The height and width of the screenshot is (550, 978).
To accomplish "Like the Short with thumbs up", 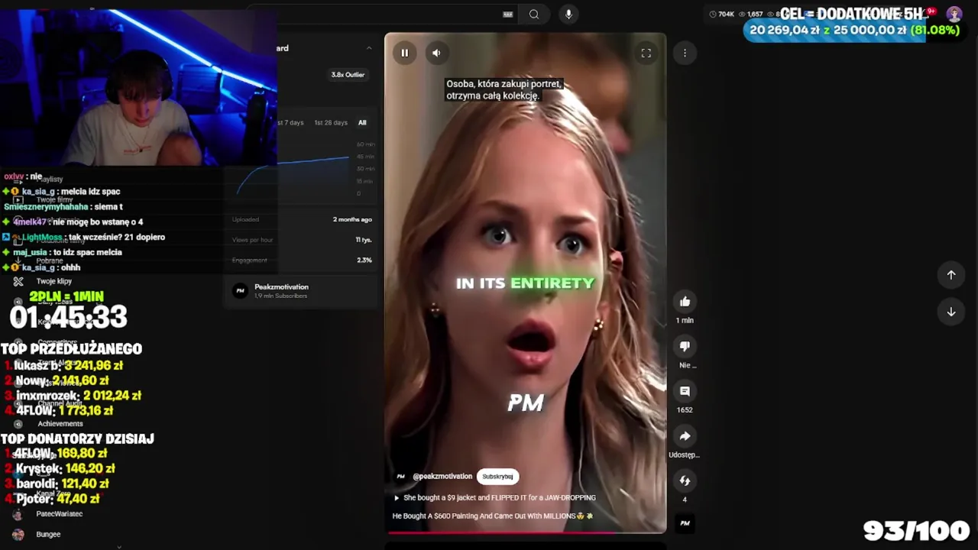I will [x=685, y=302].
